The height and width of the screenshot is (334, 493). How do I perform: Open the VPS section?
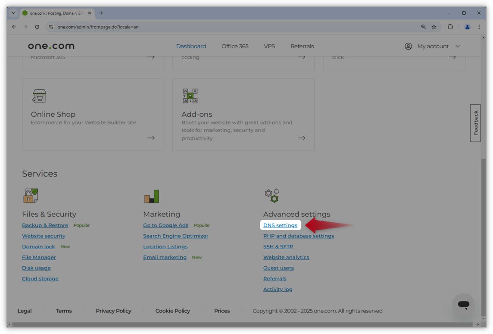(x=269, y=46)
